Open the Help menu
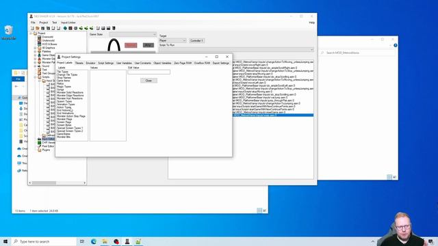438x246 pixels. point(312,23)
